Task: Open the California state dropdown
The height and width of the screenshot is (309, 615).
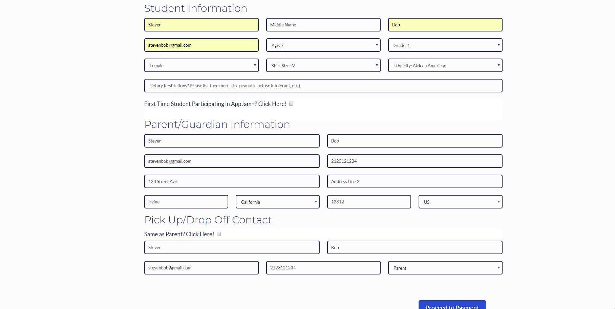Action: coord(277,202)
